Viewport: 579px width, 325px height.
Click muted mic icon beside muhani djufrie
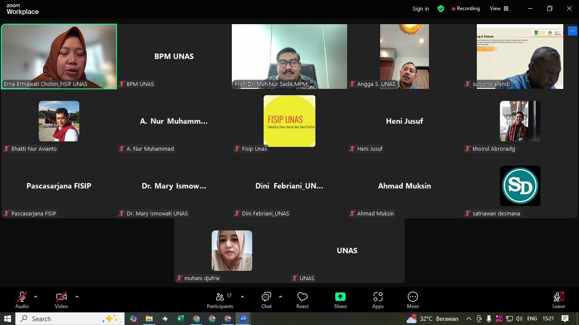(x=179, y=278)
